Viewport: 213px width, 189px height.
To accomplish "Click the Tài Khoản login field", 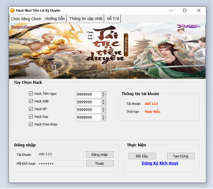I will pos(61,154).
